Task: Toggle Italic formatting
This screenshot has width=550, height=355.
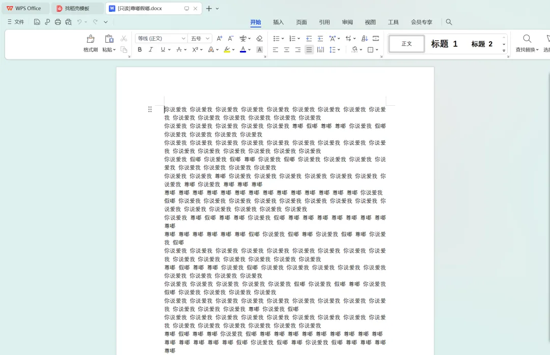Action: coord(151,50)
